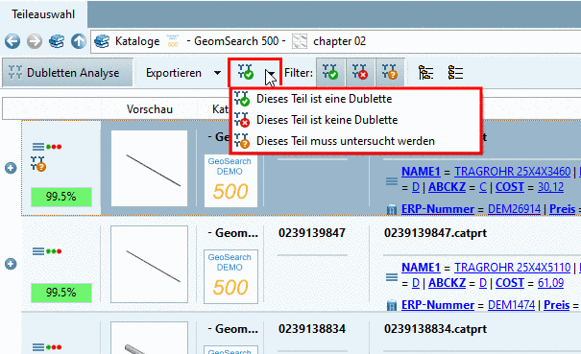Click the orange question duplicate icon in first row
This screenshot has height=354, width=581.
coord(38,164)
